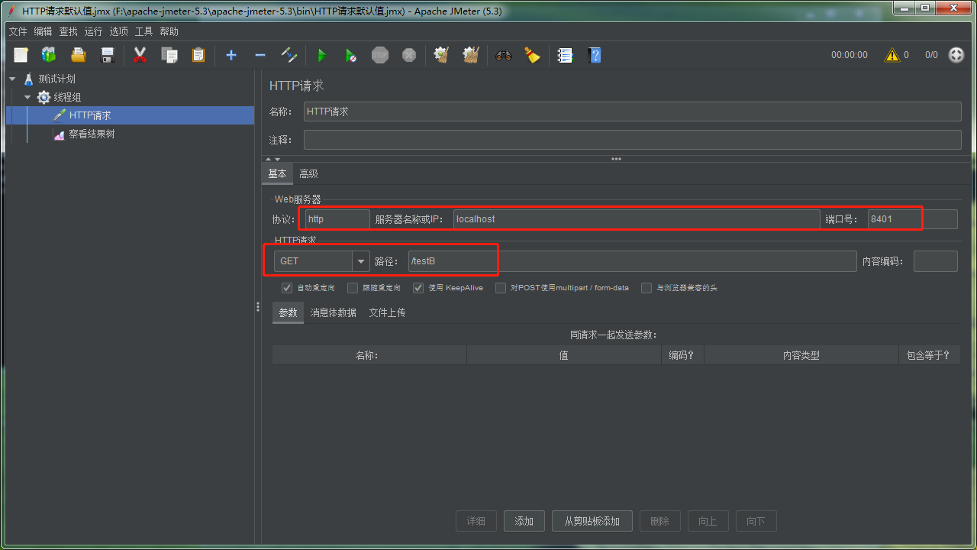Click the Cut scissors icon
This screenshot has width=977, height=550.
pos(140,55)
